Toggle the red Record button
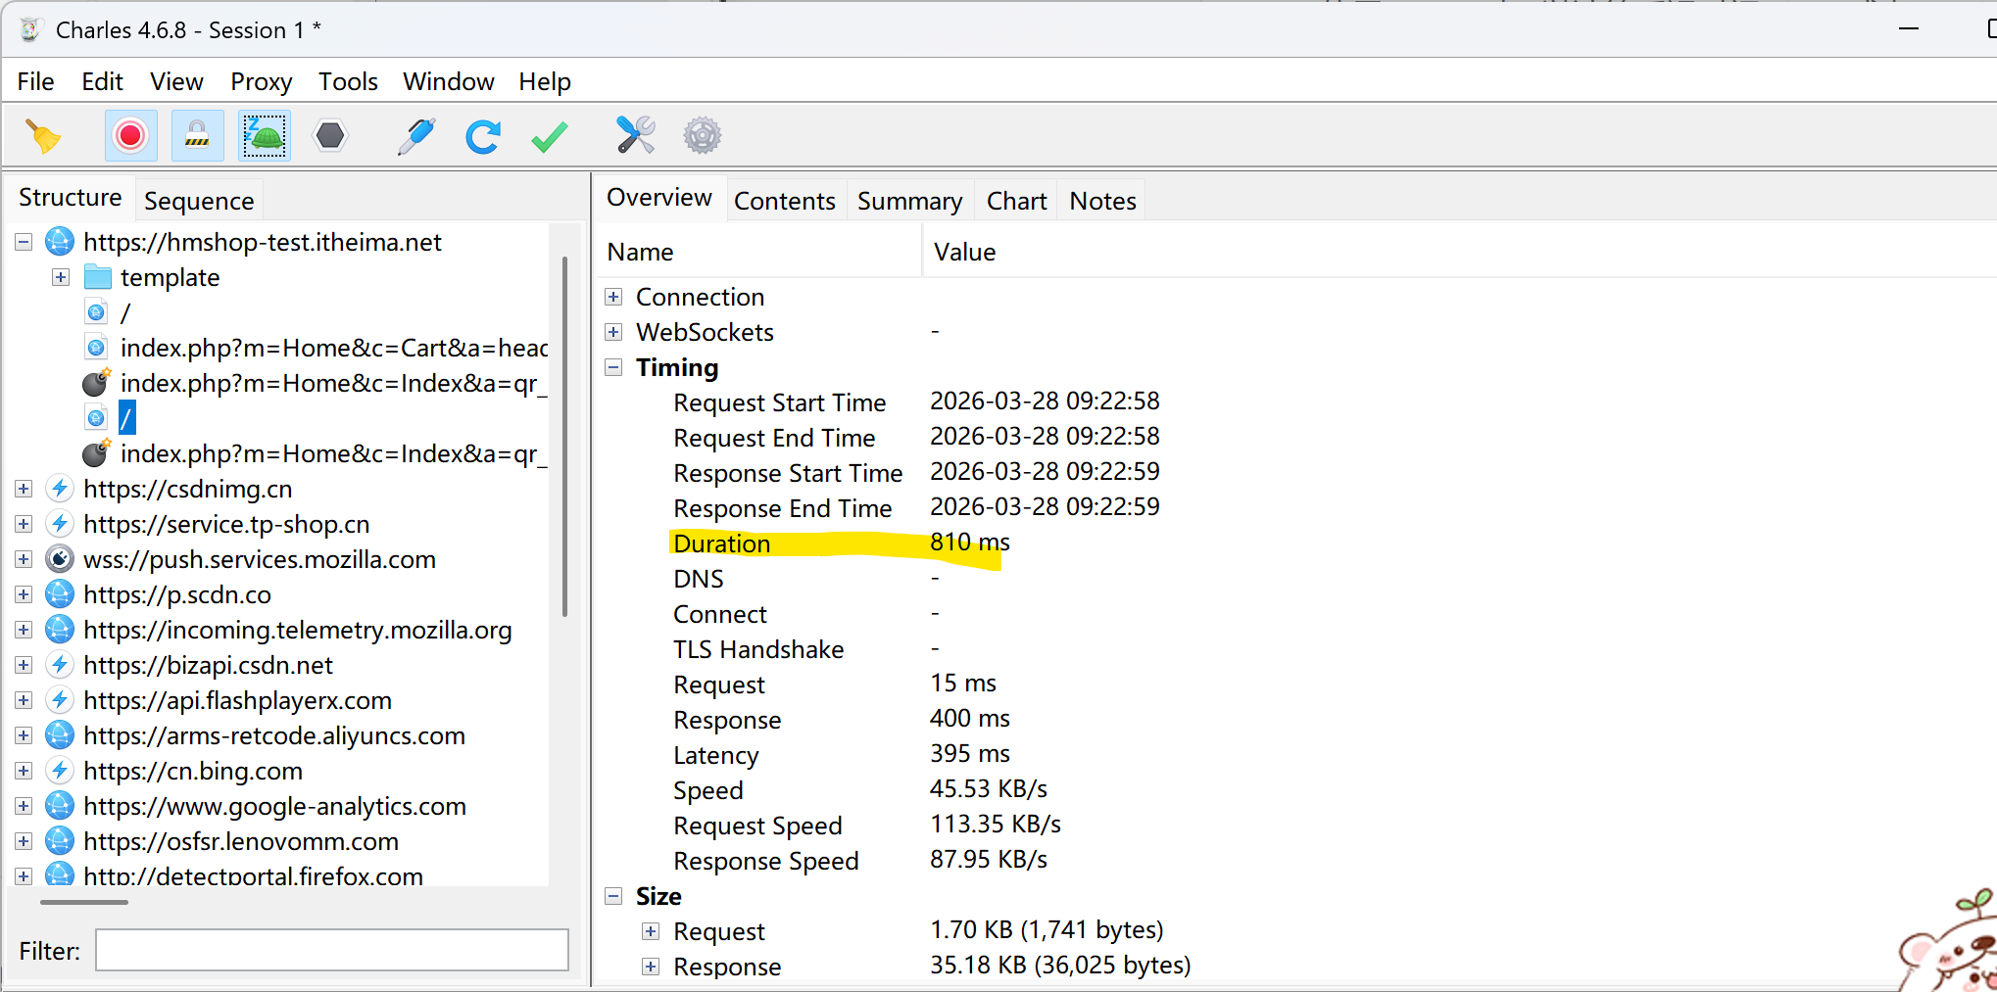 pyautogui.click(x=130, y=136)
